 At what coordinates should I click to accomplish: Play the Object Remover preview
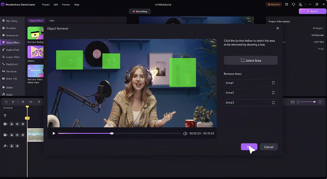tap(54, 133)
